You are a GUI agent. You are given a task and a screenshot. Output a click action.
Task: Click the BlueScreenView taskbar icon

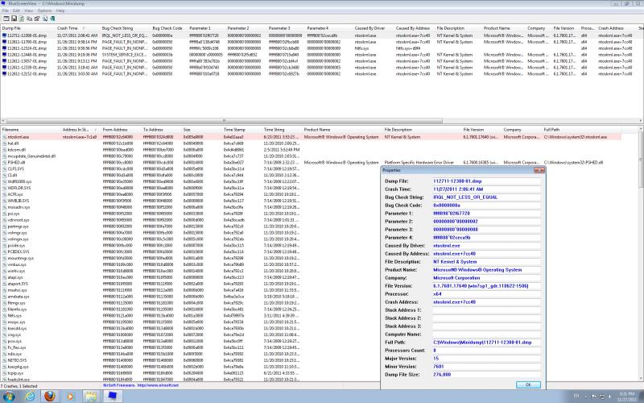(112, 397)
